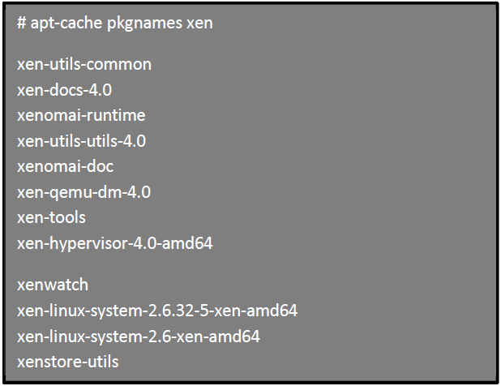Click the 4.0 version in xen-docs
The image size is (501, 386).
point(101,89)
